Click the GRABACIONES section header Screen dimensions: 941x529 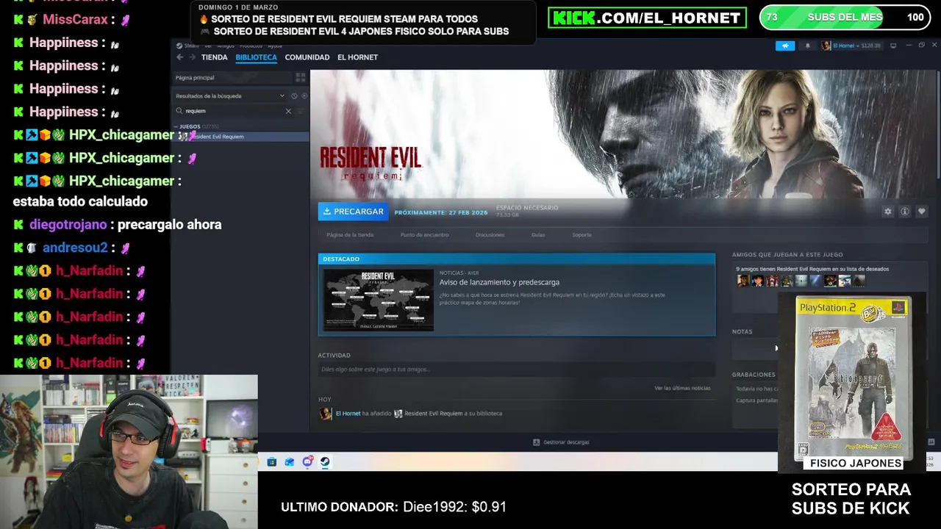pyautogui.click(x=754, y=375)
